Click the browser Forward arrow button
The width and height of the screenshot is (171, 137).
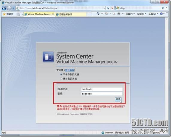[x=9, y=8]
